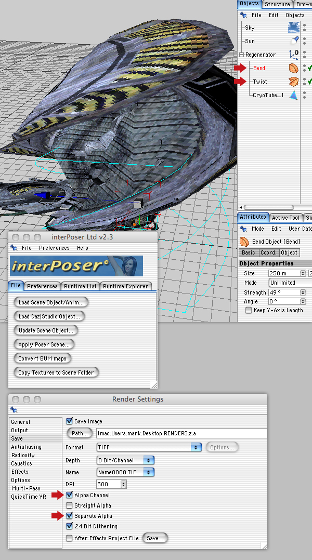Screen dimensions: 312x560
Task: Click the Regenerator null axis icon
Action: tap(294, 54)
